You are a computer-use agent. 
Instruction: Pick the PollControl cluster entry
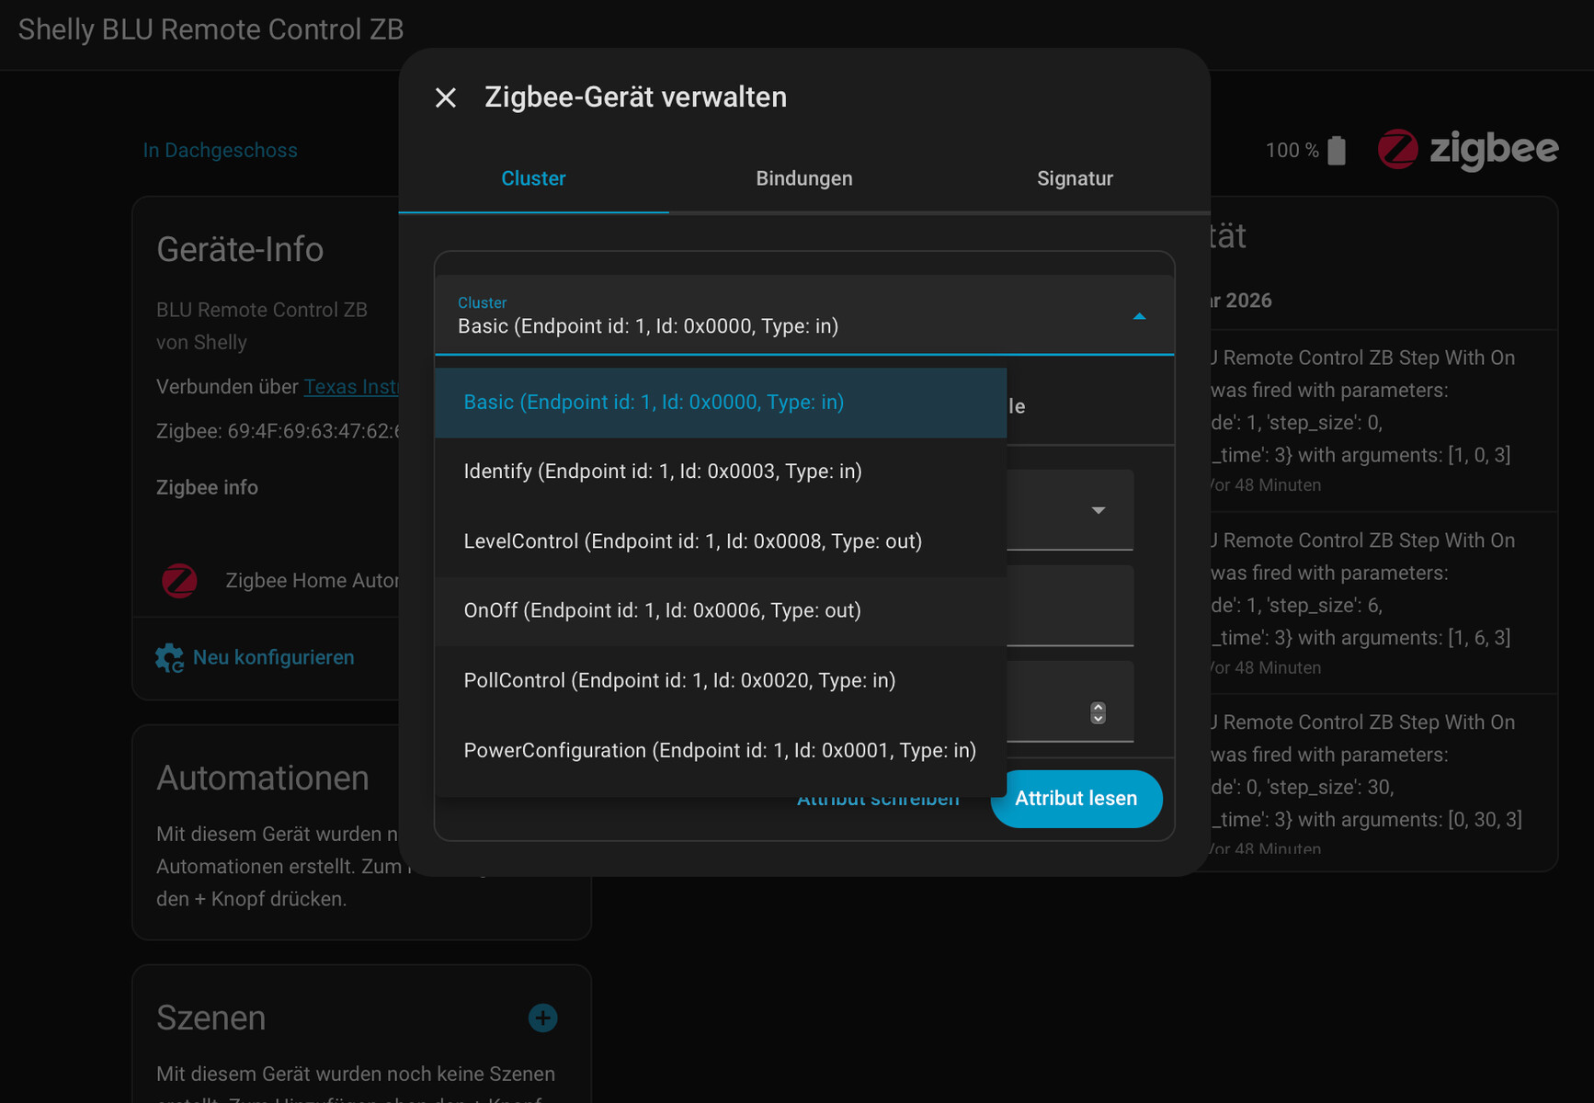(678, 680)
